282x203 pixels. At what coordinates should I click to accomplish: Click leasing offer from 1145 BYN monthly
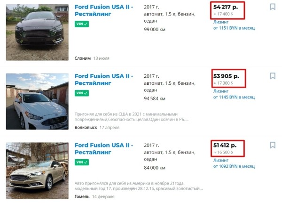[234, 97]
